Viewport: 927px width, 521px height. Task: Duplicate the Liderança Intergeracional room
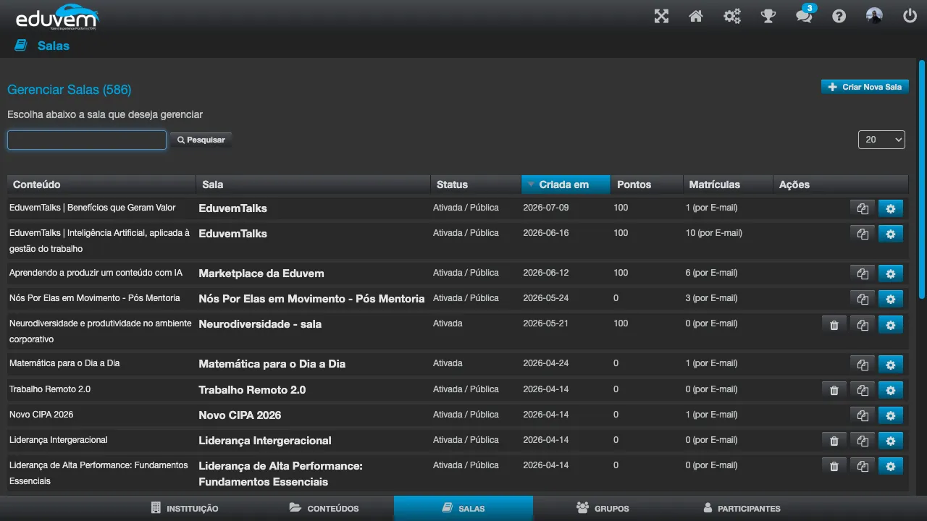pos(863,441)
